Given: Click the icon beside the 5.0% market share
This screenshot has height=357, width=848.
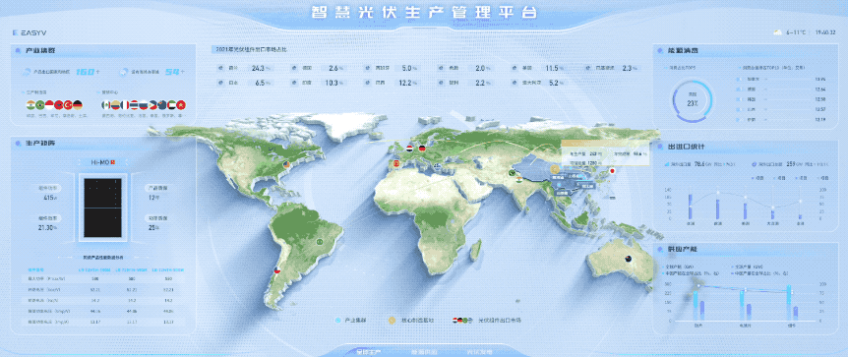Looking at the screenshot, I should click(x=368, y=68).
